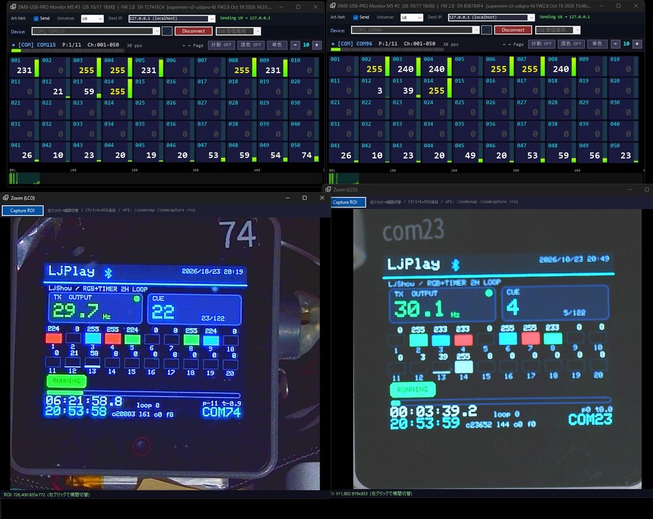Select channel 014 cell valued 255 in Monitor #3

point(117,88)
